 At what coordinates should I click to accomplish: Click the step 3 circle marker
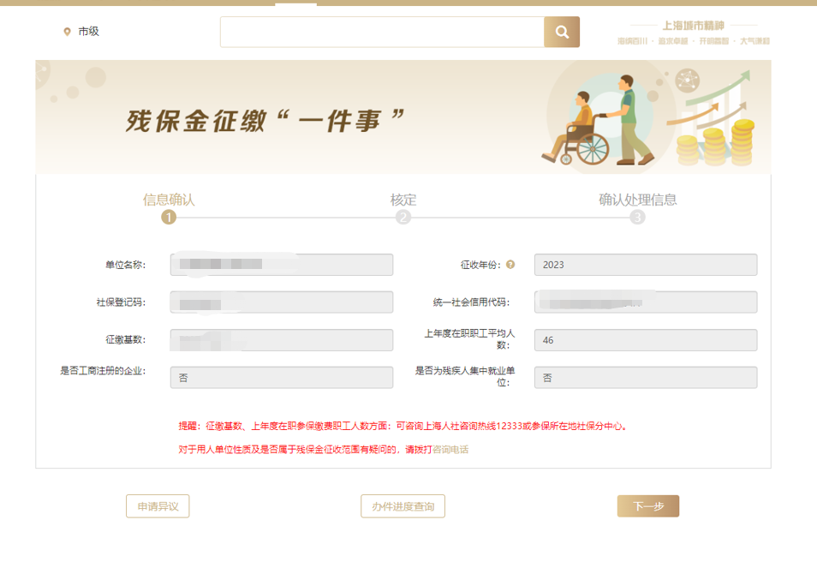tap(637, 218)
